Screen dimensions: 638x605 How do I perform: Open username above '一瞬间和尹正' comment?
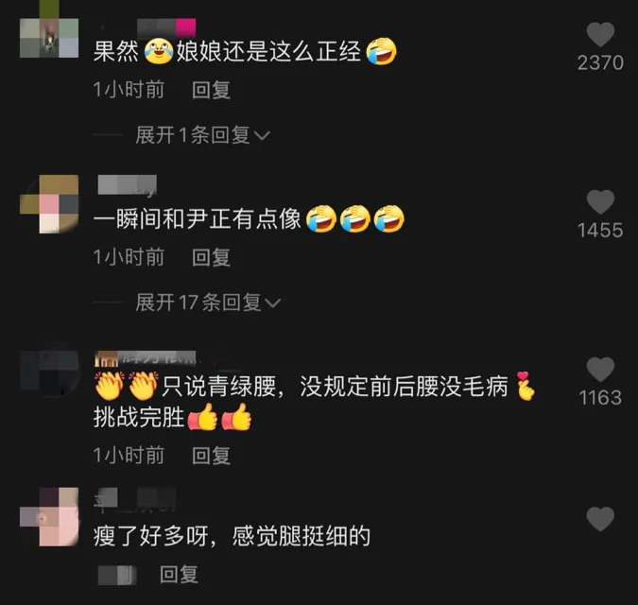pyautogui.click(x=128, y=185)
